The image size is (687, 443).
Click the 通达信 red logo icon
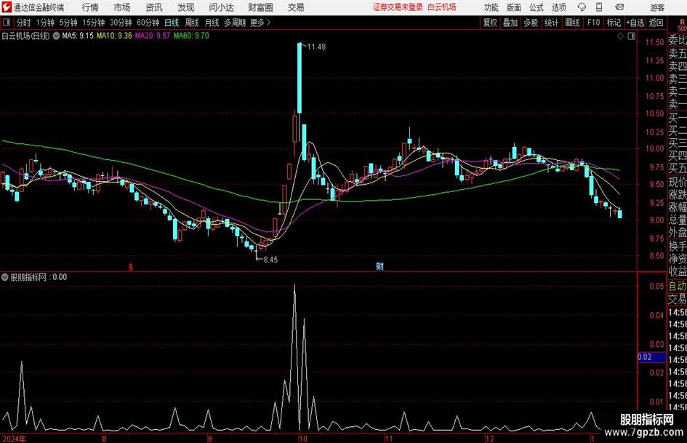click(7, 7)
